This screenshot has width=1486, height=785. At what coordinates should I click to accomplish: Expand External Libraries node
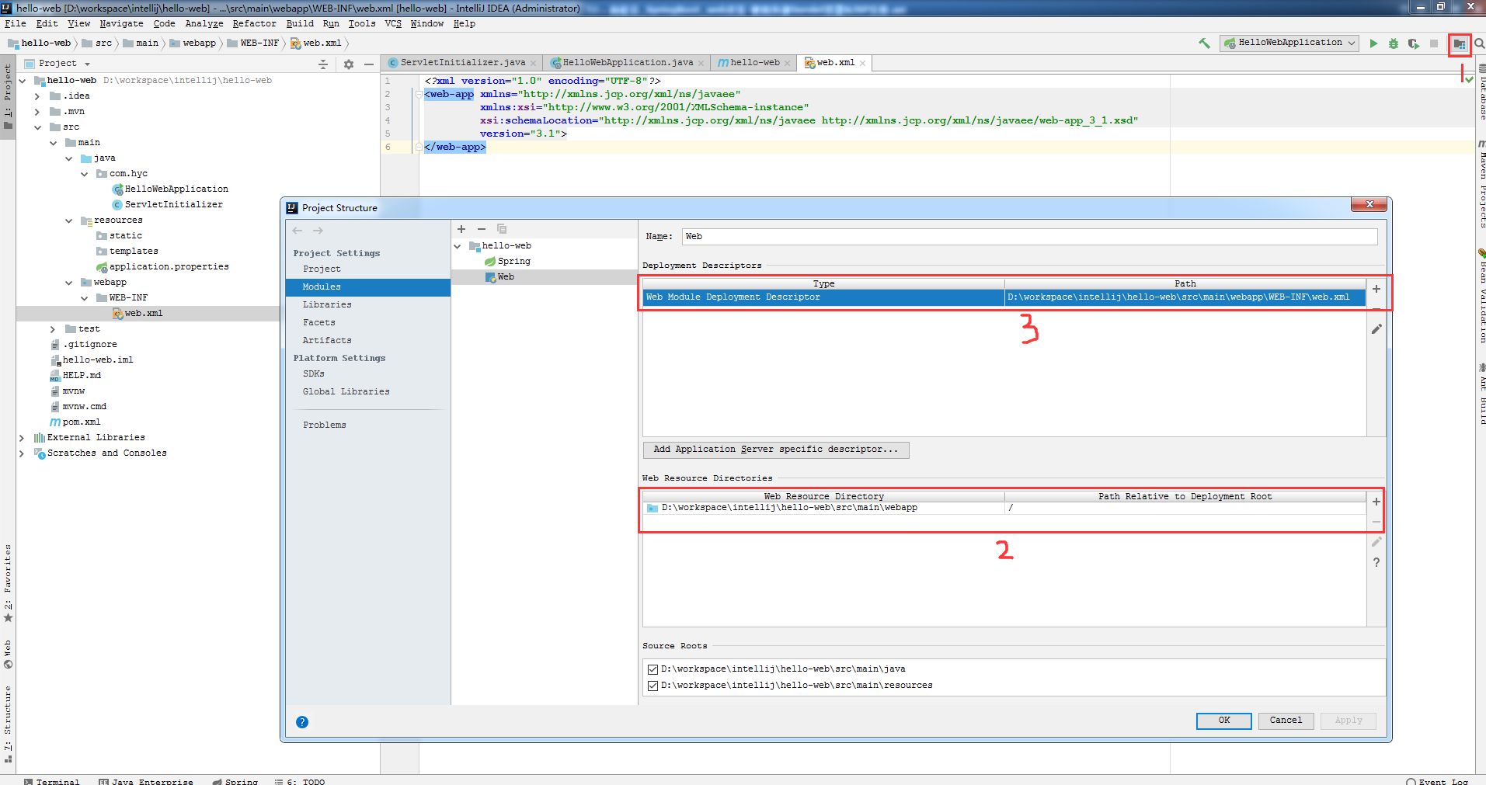click(x=22, y=438)
